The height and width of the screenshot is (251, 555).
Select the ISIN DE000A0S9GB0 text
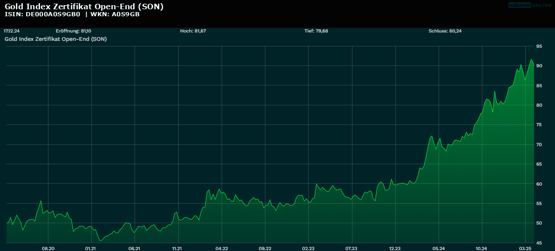pos(42,14)
